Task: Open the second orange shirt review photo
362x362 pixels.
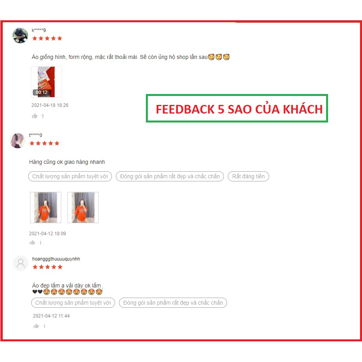Action: (x=83, y=207)
